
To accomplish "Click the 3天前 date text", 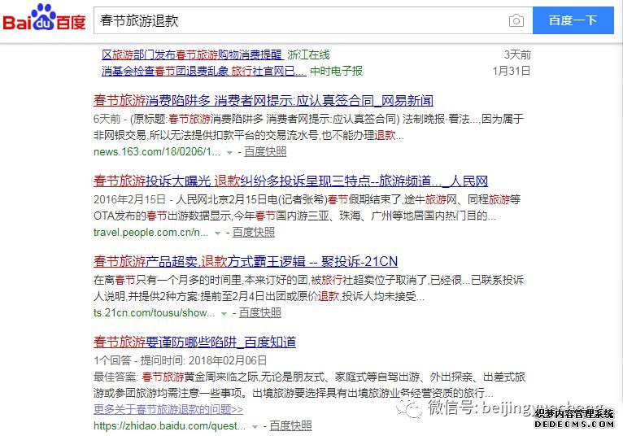I will [517, 54].
